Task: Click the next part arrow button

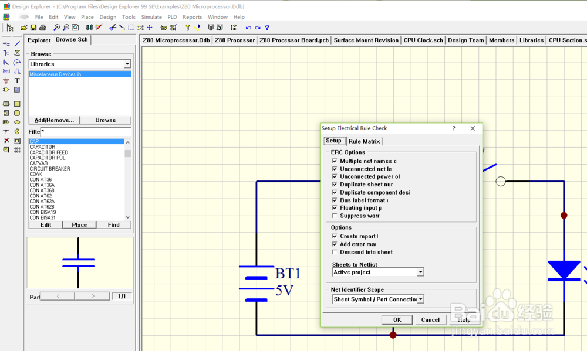Action: pyautogui.click(x=93, y=296)
